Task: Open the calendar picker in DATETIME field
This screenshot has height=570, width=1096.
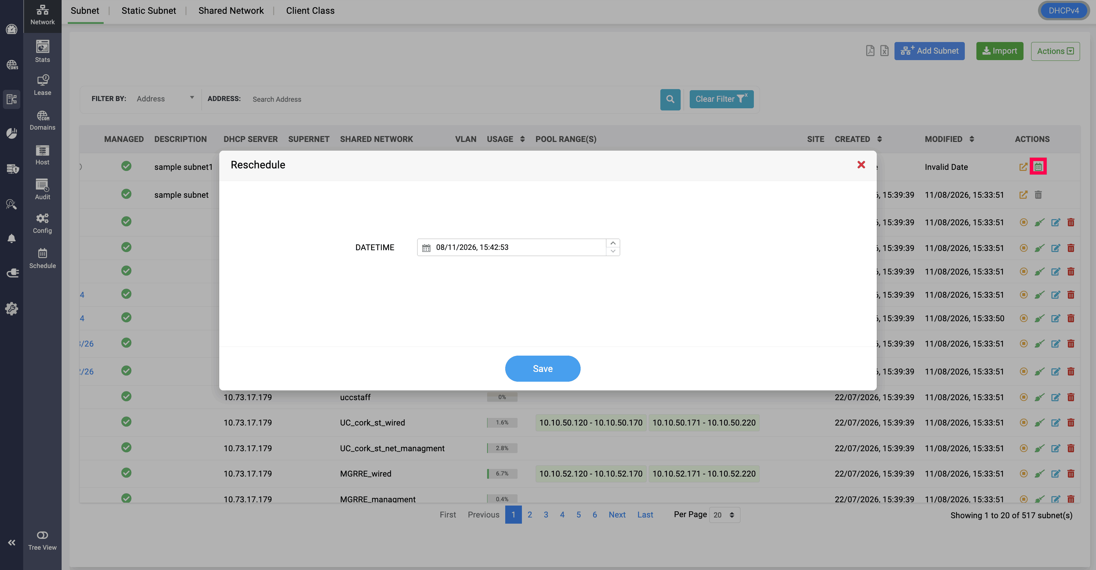Action: pyautogui.click(x=426, y=247)
